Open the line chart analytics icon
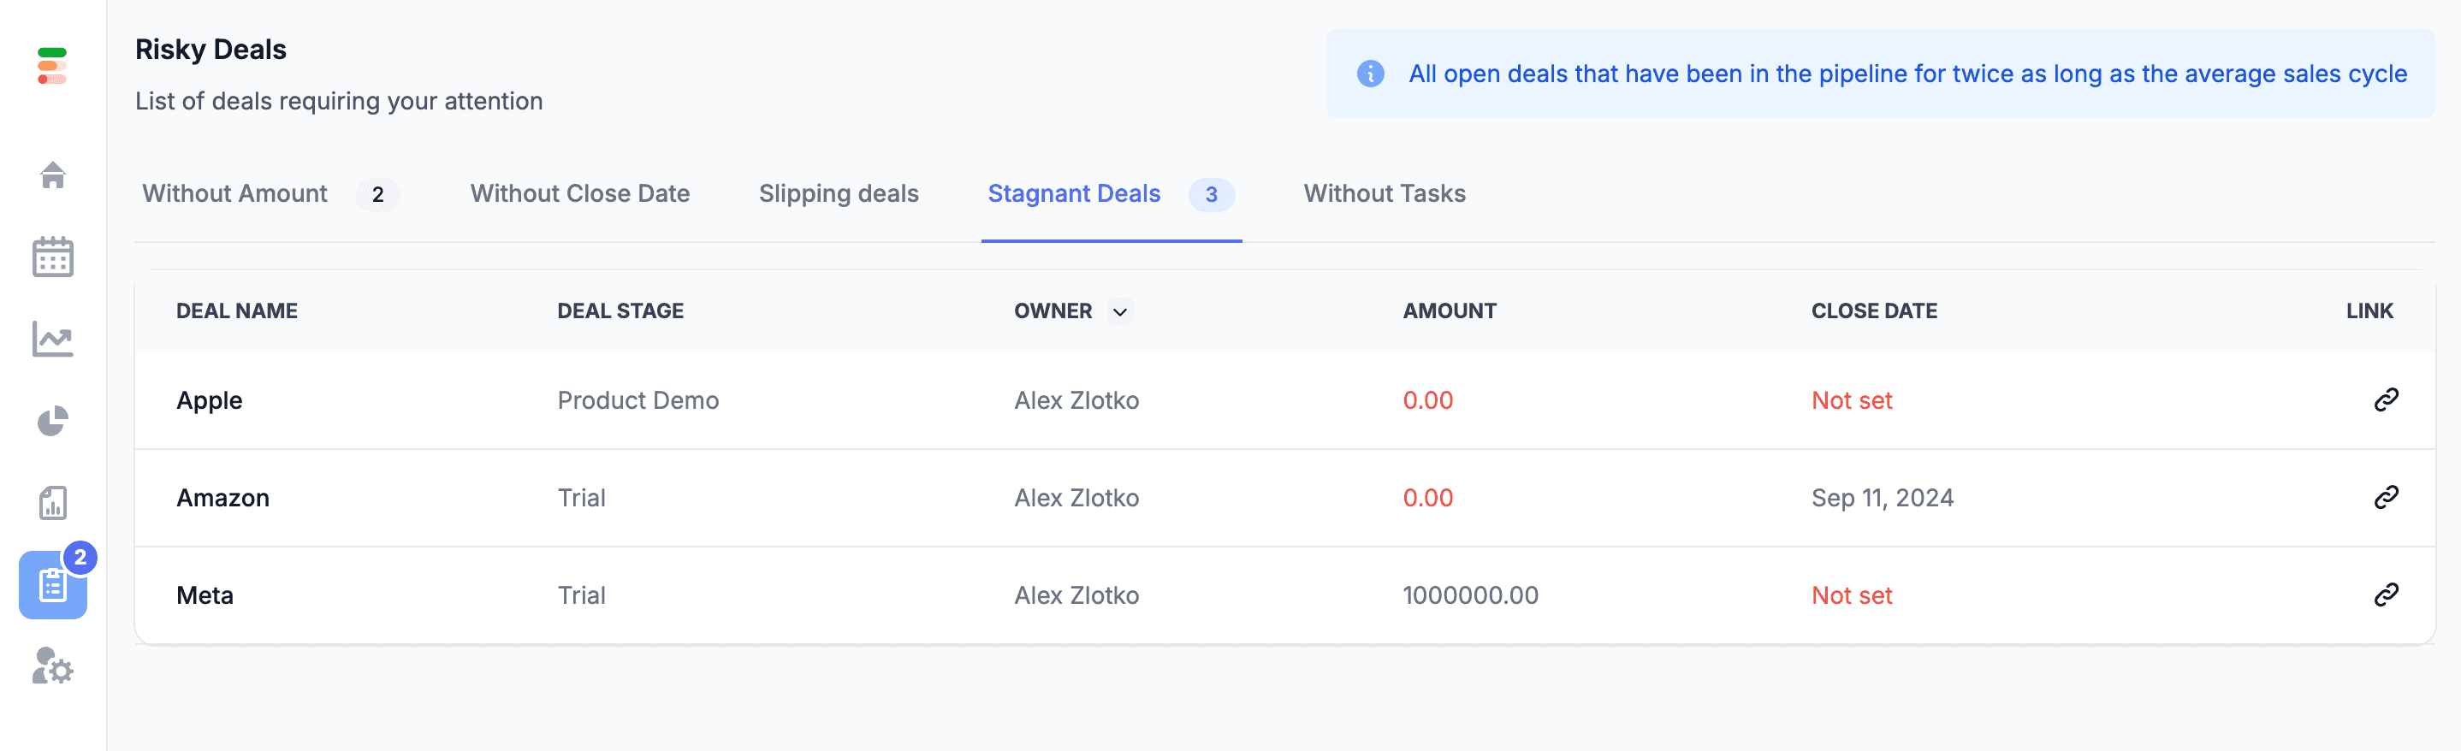Viewport: 2461px width, 751px height. (52, 340)
